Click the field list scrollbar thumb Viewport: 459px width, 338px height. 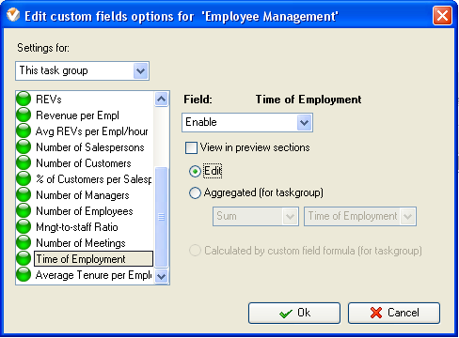(x=162, y=217)
